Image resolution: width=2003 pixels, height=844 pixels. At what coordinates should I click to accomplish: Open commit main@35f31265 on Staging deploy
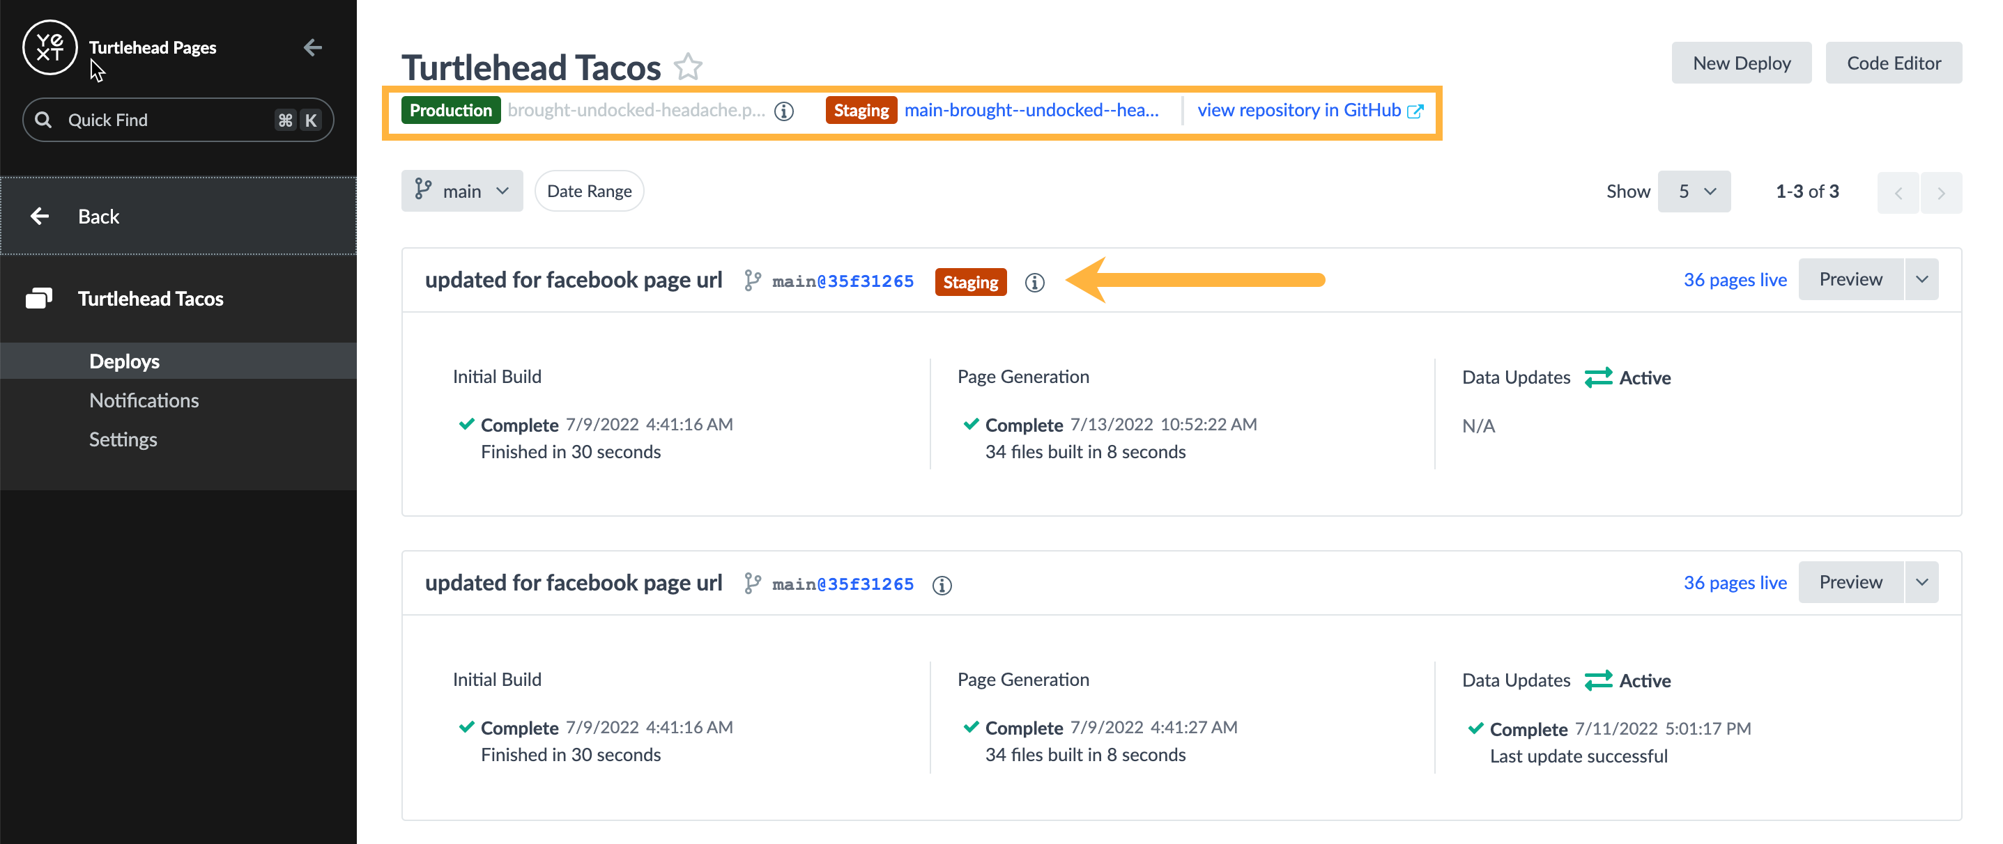843,281
